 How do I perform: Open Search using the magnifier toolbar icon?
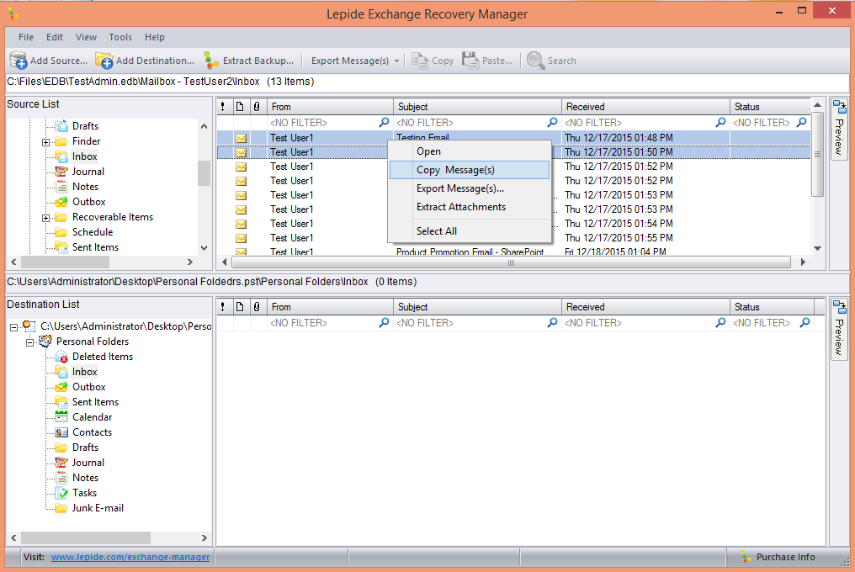tap(536, 60)
